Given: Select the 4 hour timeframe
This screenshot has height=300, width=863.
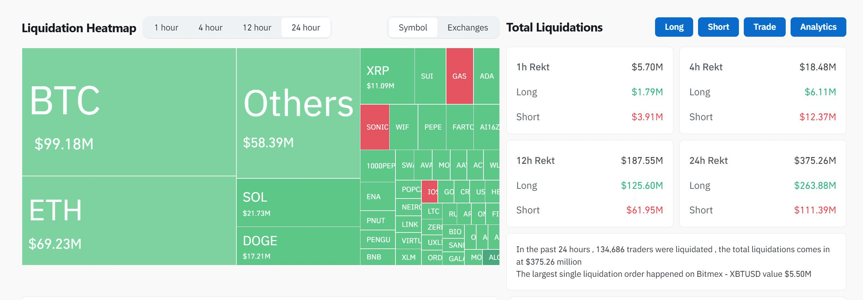Looking at the screenshot, I should pos(210,27).
